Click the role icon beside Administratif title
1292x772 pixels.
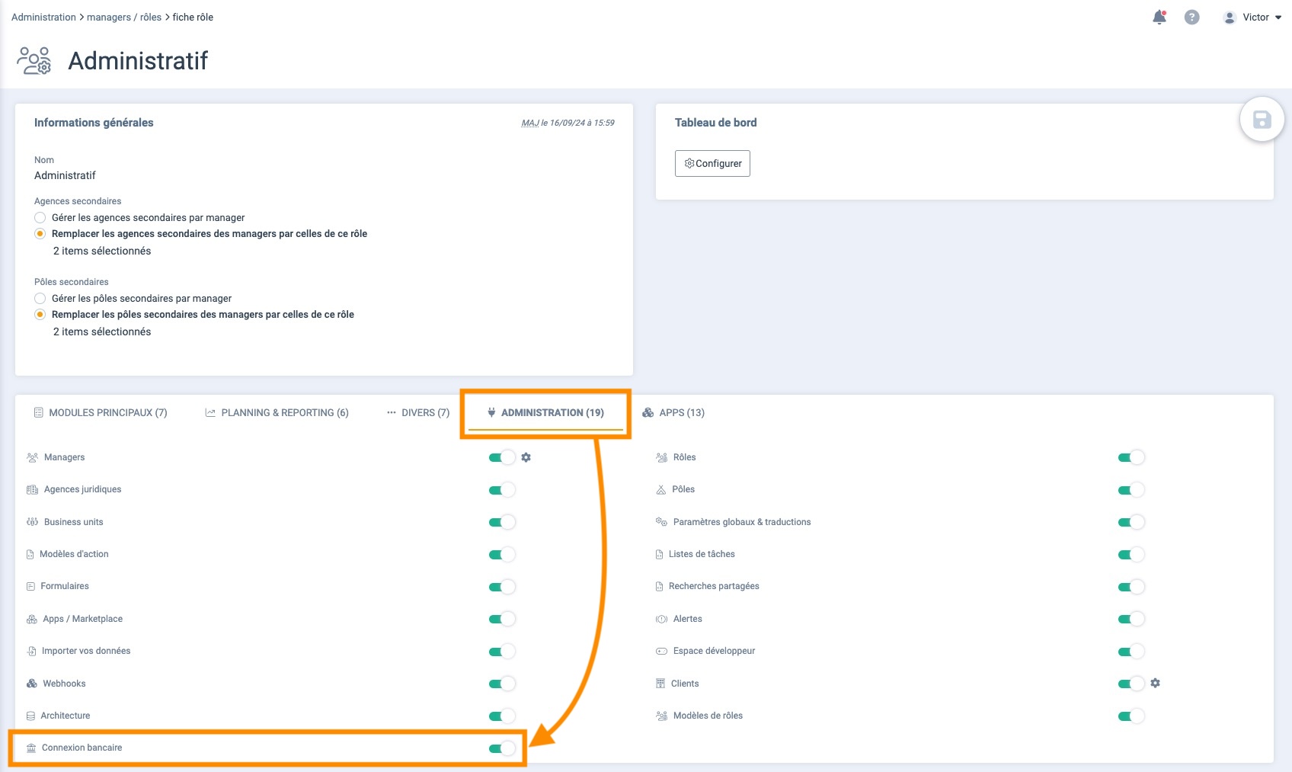(34, 61)
